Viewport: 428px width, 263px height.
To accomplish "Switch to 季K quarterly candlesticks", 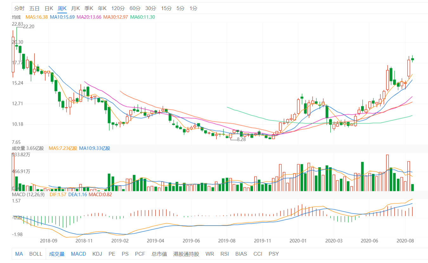I will tap(89, 8).
